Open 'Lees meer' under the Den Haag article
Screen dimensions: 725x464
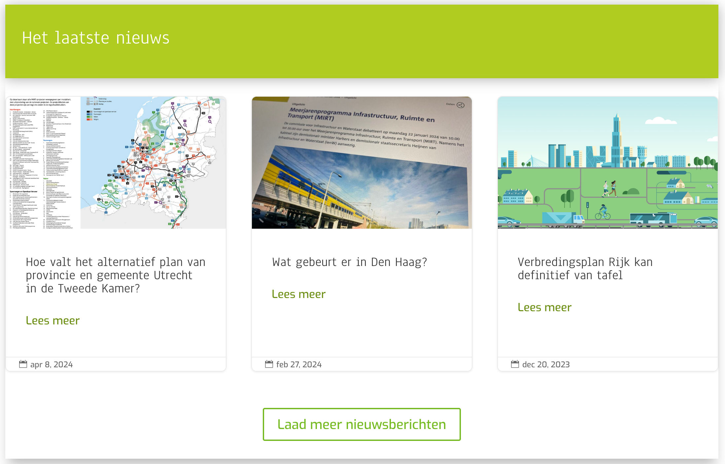click(298, 294)
